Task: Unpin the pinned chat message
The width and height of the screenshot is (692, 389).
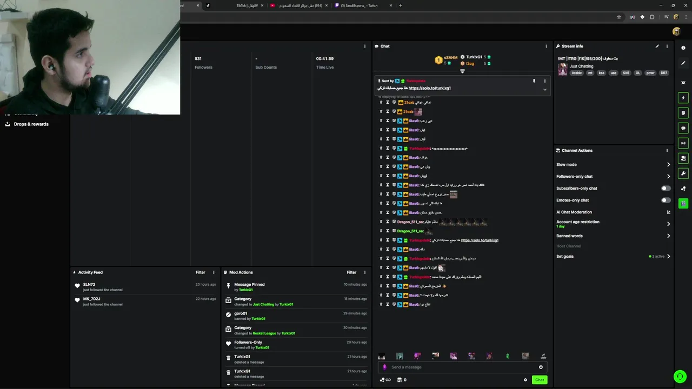Action: point(534,81)
